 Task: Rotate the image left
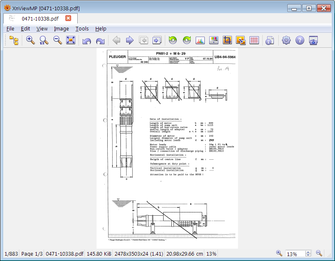pyautogui.click(x=87, y=40)
